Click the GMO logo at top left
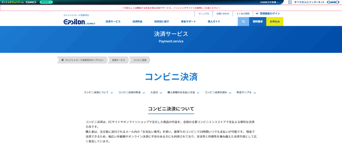This screenshot has height=147, width=342. coord(31,2)
